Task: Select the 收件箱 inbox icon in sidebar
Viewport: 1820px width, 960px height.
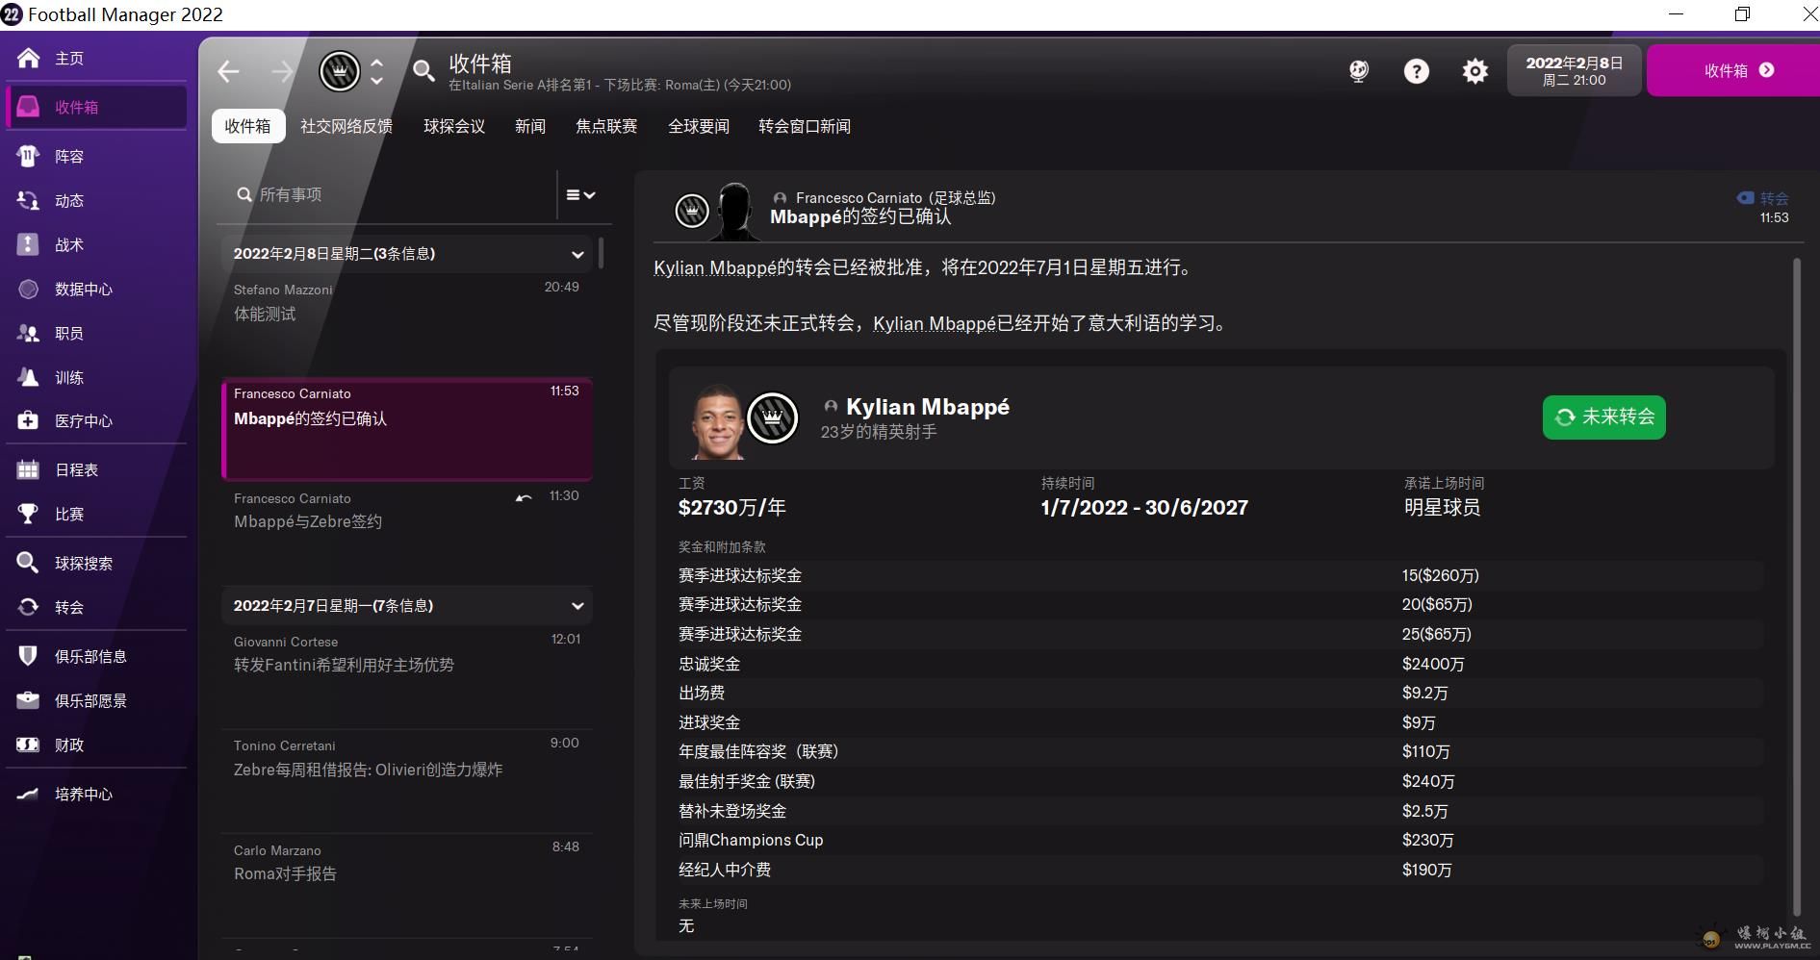Action: point(29,107)
